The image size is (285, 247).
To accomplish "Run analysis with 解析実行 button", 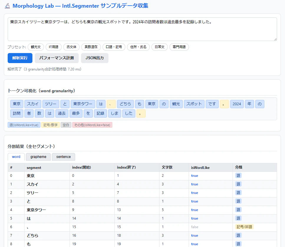I will 20,58.
